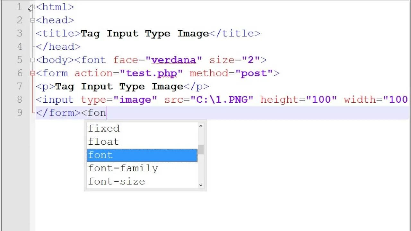Collapse the form tag fold marker

point(32,73)
